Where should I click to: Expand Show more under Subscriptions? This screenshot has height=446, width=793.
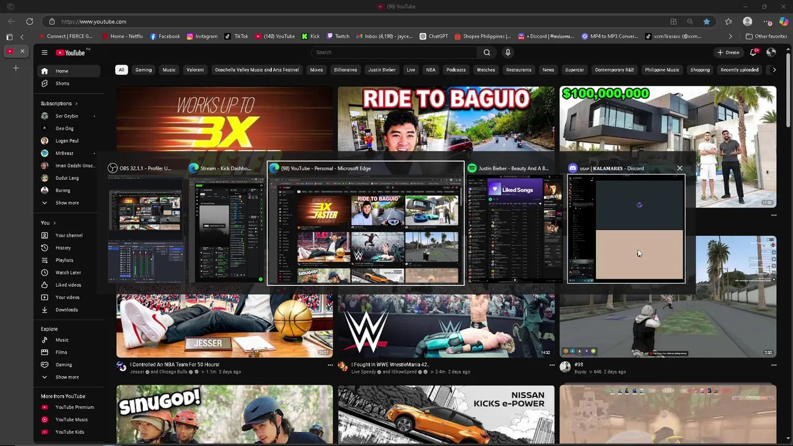pyautogui.click(x=67, y=203)
